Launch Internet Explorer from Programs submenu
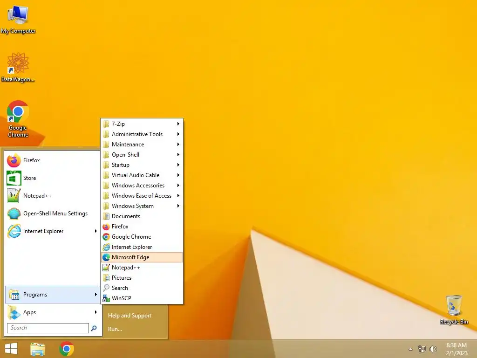The image size is (477, 358). click(142, 247)
